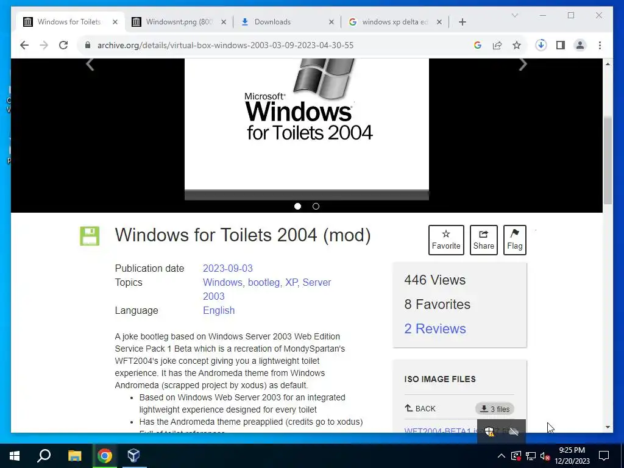Open the Chrome profile avatar
Image resolution: width=624 pixels, height=468 pixels.
pos(580,45)
